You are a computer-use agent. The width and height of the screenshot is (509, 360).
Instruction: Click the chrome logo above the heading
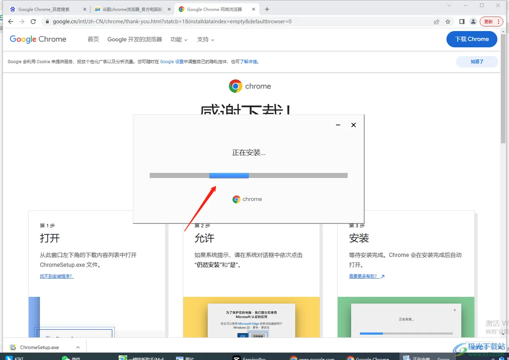point(250,86)
